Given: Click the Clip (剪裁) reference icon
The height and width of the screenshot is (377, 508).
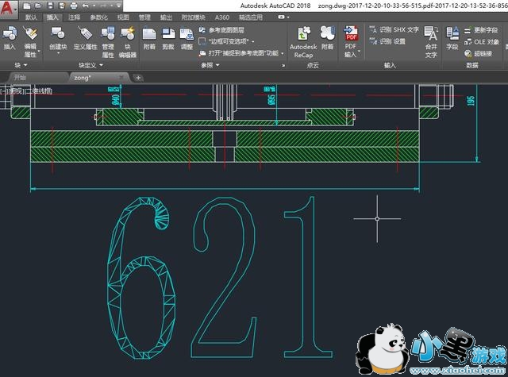Looking at the screenshot, I should coord(168,37).
